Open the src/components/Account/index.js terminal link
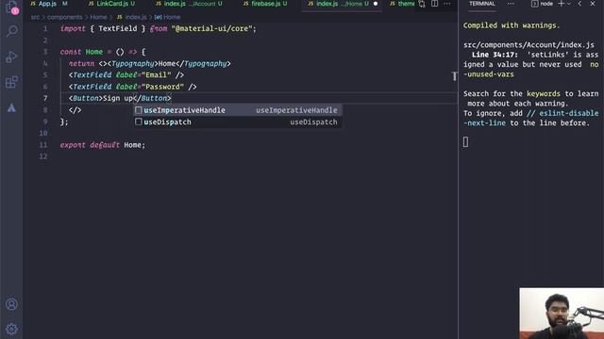Image resolution: width=604 pixels, height=339 pixels. pyautogui.click(x=528, y=45)
